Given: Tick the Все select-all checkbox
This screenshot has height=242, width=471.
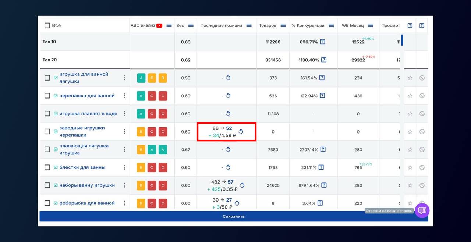Looking at the screenshot, I should pos(47,26).
